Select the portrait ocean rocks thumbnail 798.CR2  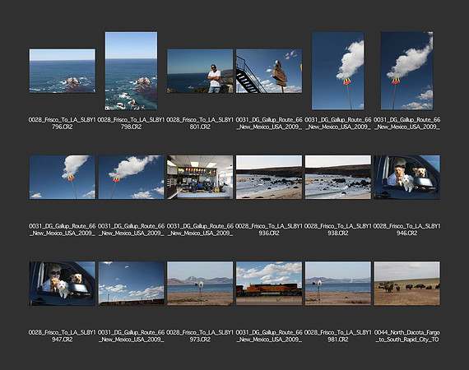[x=131, y=71]
